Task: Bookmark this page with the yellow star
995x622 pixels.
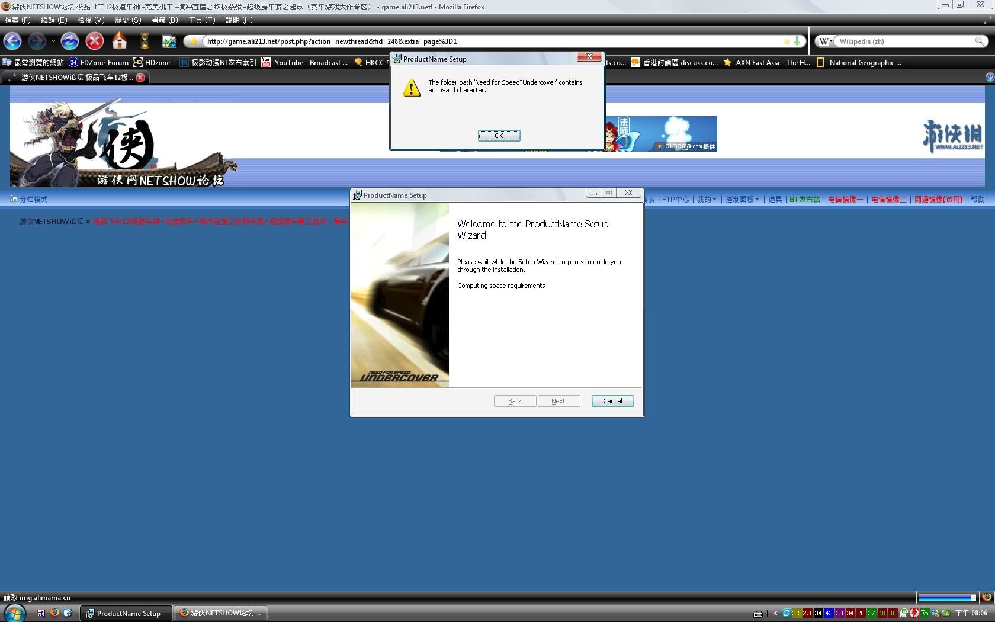Action: (787, 41)
